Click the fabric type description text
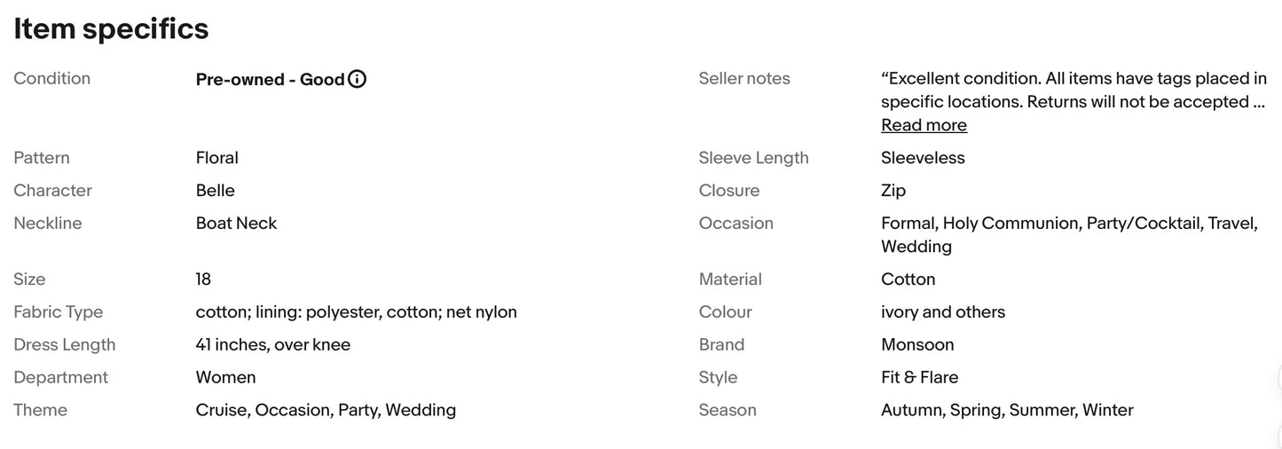This screenshot has height=449, width=1282. click(x=356, y=312)
